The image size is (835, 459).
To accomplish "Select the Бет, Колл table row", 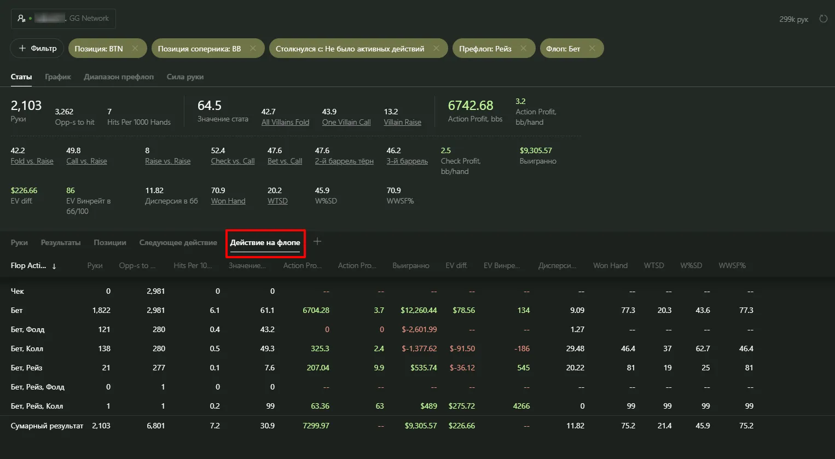I will (27, 349).
